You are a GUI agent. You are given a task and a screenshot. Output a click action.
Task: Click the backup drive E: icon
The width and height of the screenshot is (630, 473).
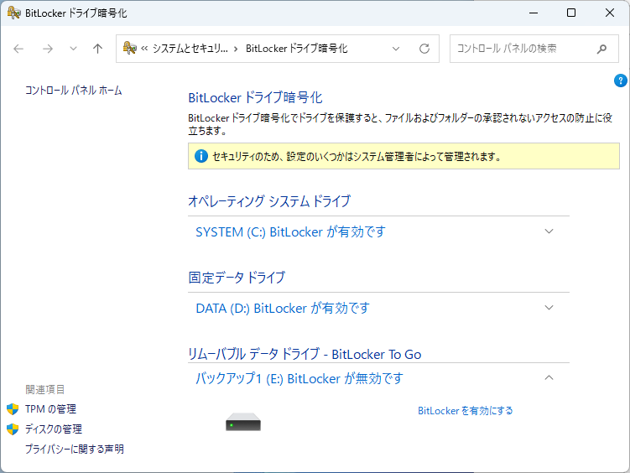[x=243, y=424]
